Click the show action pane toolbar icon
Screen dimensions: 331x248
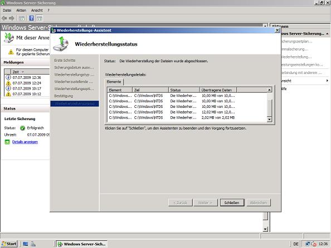click(x=40, y=18)
